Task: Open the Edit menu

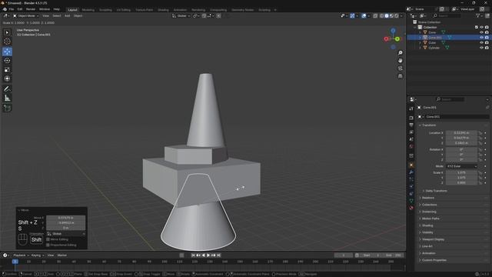Action: click(20, 9)
